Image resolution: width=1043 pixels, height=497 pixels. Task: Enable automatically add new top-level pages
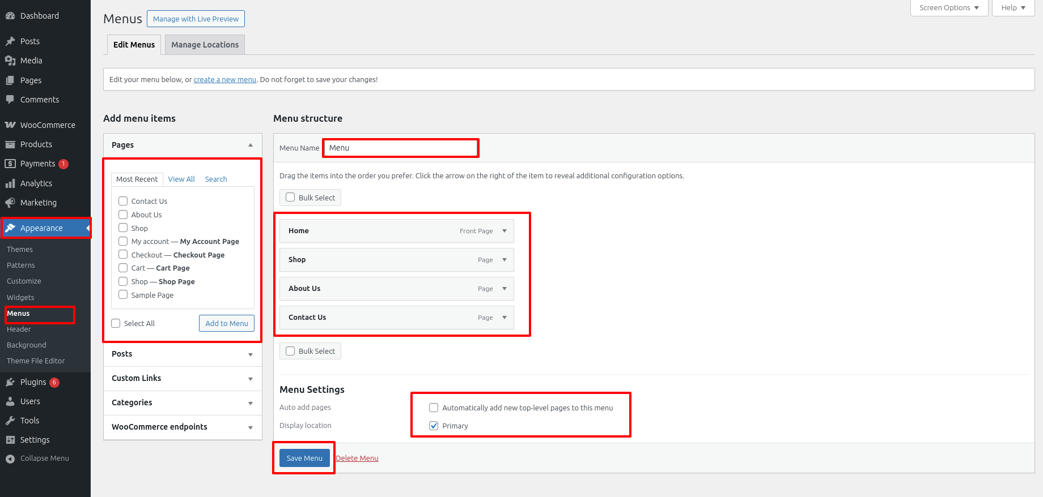[434, 408]
